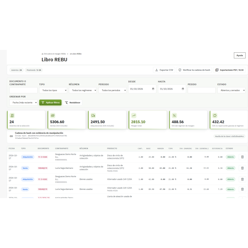The width and height of the screenshot is (248, 248).
Task: Open the Régimen dropdown
Action: (83, 90)
